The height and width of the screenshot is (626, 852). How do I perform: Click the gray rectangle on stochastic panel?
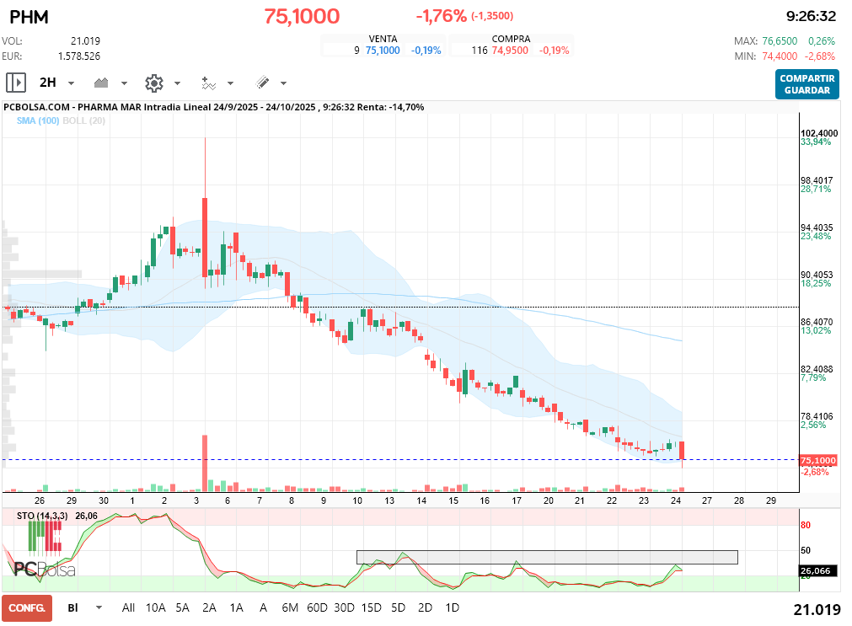pyautogui.click(x=546, y=557)
